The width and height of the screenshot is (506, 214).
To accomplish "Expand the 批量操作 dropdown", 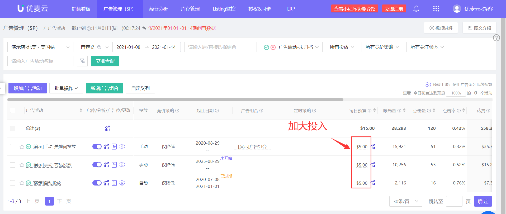I will [x=66, y=88].
